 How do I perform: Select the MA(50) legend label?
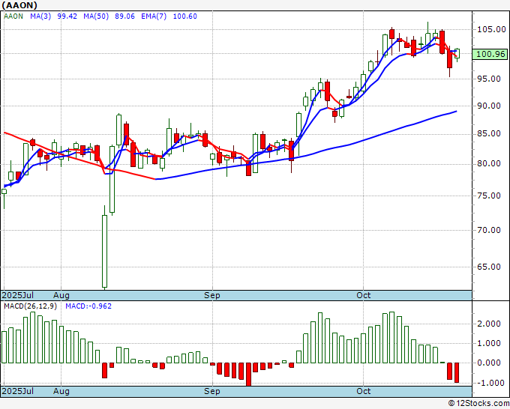click(x=96, y=16)
